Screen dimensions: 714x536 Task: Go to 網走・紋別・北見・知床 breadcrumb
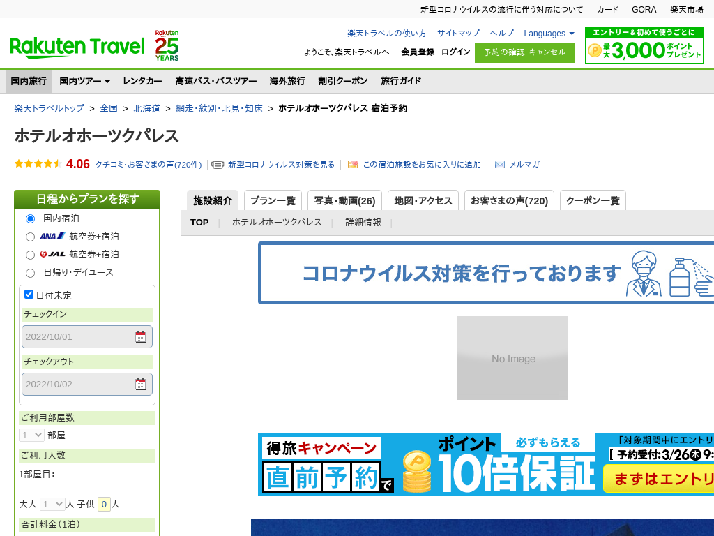[219, 108]
